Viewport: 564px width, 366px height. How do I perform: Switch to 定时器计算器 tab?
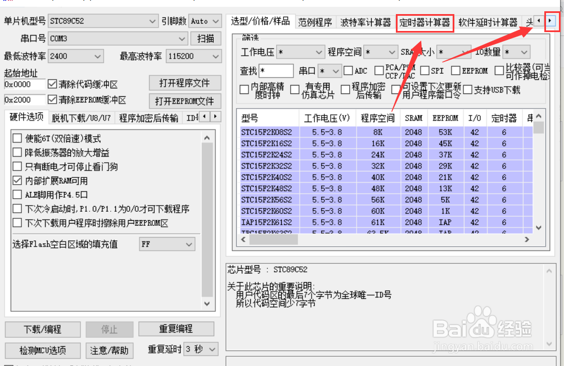pos(425,23)
